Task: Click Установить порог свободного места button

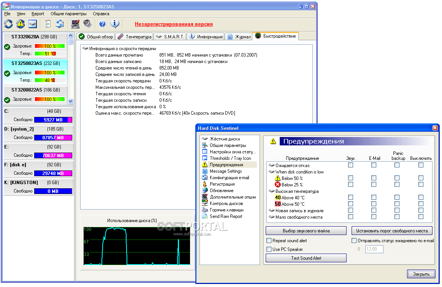Action: (x=392, y=231)
